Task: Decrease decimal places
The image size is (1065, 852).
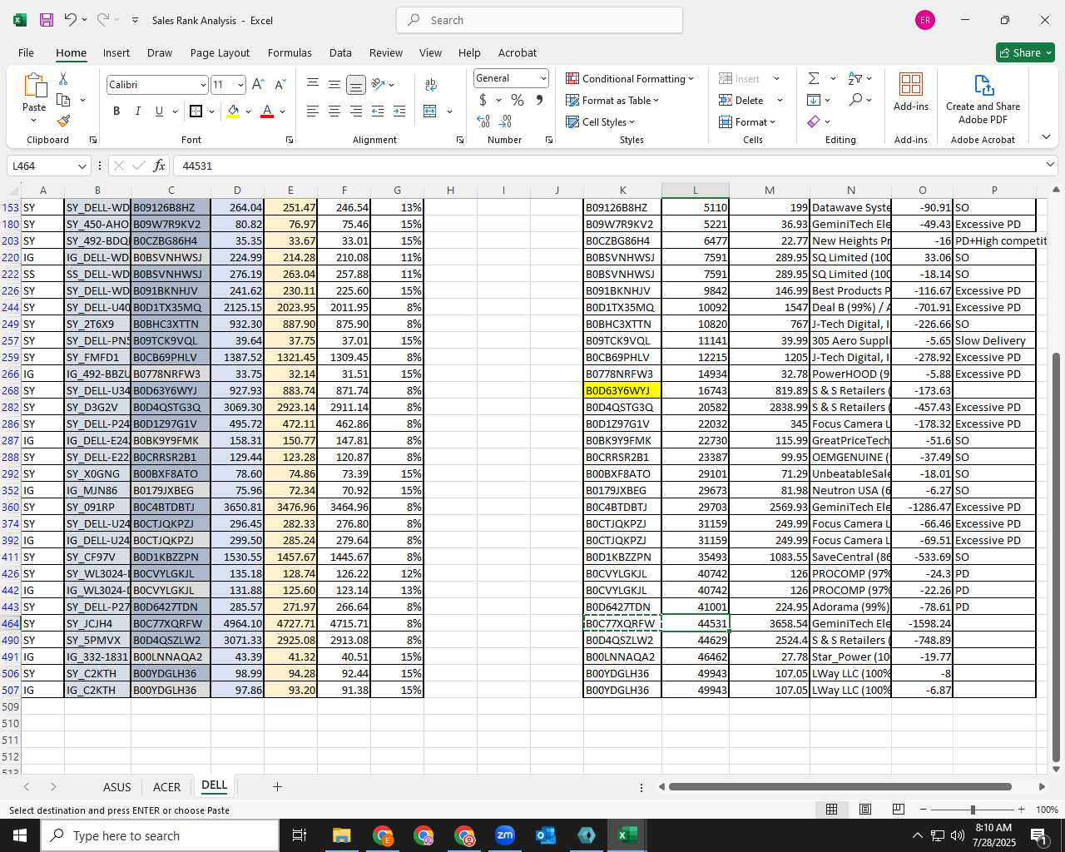Action: pos(505,121)
